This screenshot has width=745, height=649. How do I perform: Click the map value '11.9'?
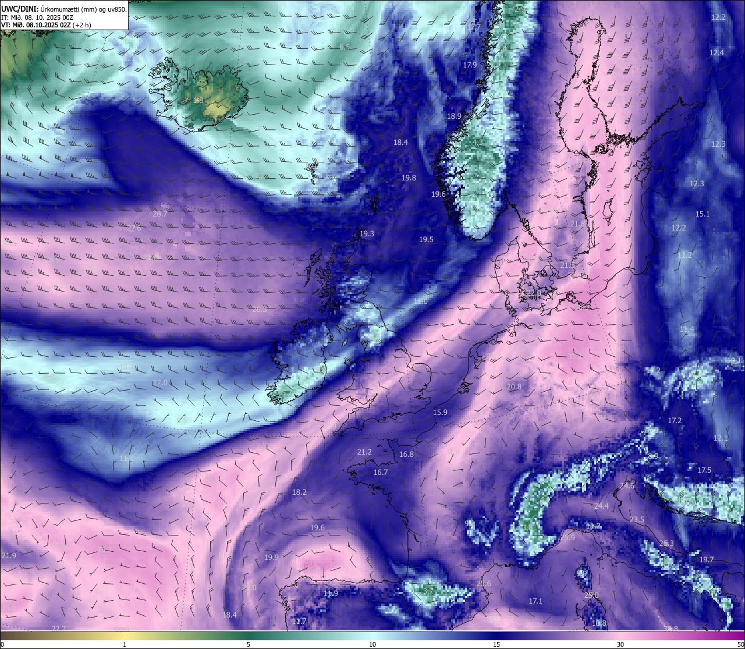coord(331,594)
